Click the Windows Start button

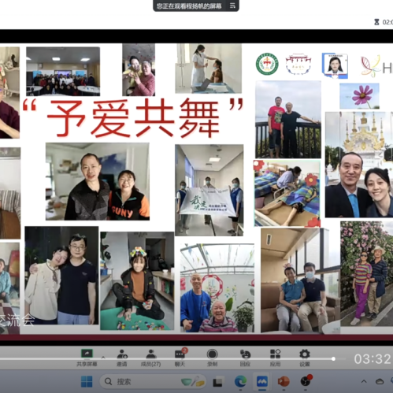87,381
